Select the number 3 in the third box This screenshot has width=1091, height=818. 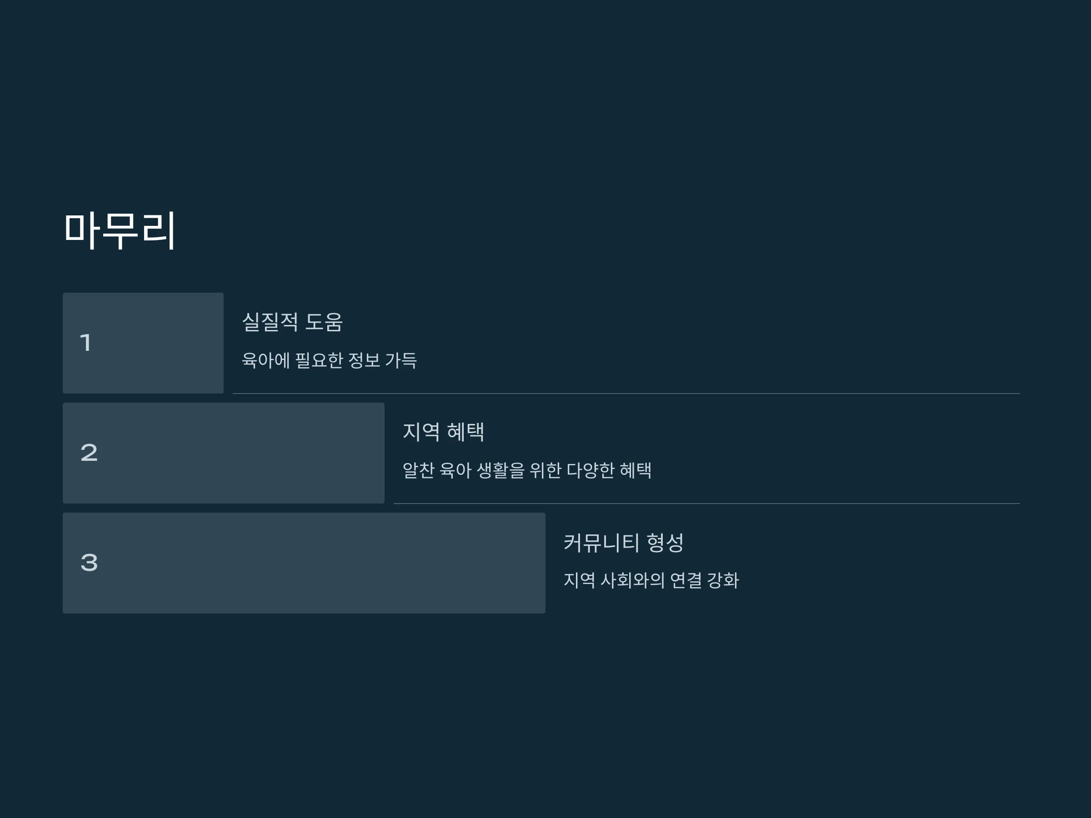[x=89, y=563]
